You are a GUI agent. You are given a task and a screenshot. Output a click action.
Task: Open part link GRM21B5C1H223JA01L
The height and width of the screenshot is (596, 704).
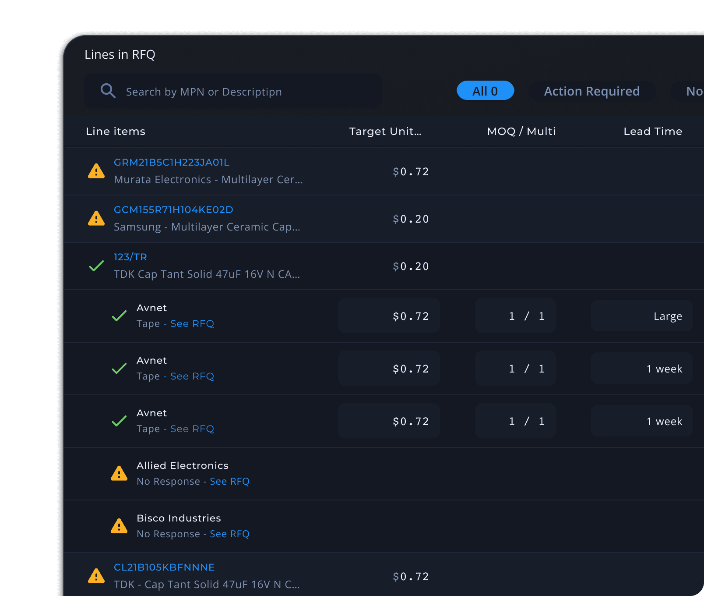(172, 162)
